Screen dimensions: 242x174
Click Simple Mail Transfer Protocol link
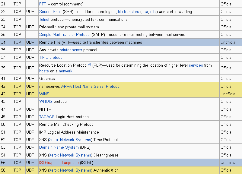[65, 35]
